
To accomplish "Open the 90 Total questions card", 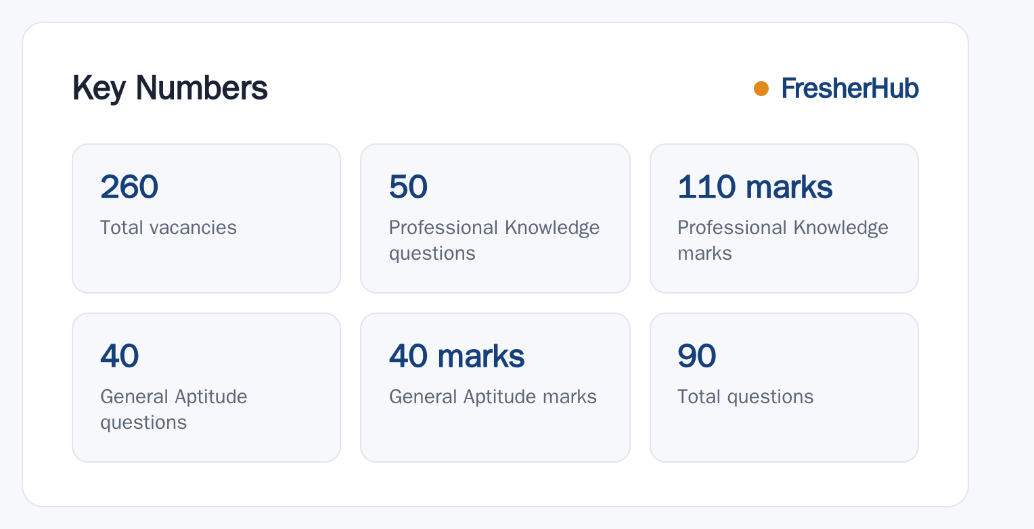I will point(784,388).
